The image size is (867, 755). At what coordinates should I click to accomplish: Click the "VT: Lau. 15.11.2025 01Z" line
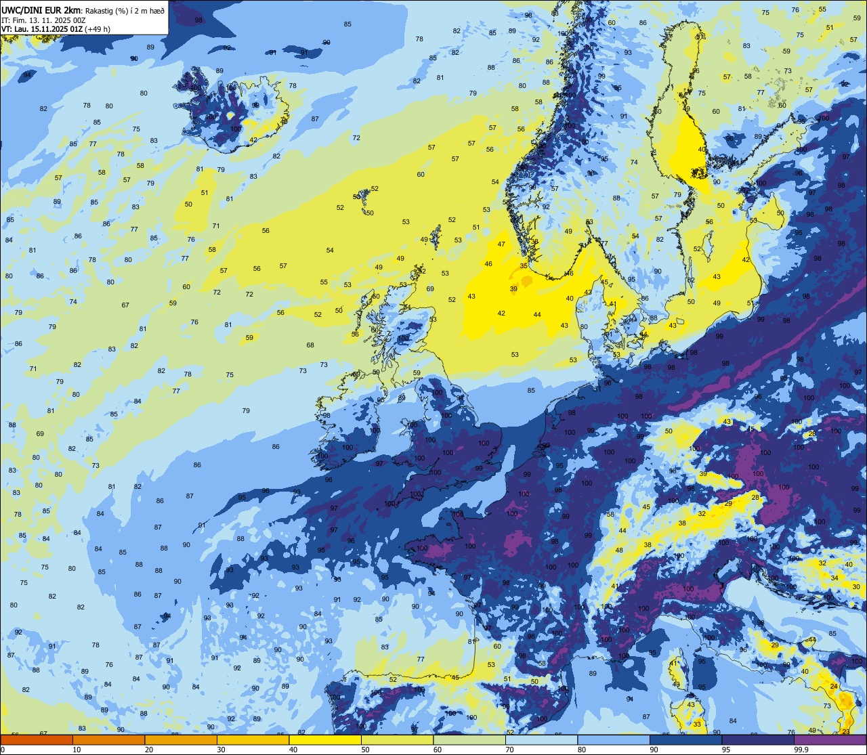41,29
